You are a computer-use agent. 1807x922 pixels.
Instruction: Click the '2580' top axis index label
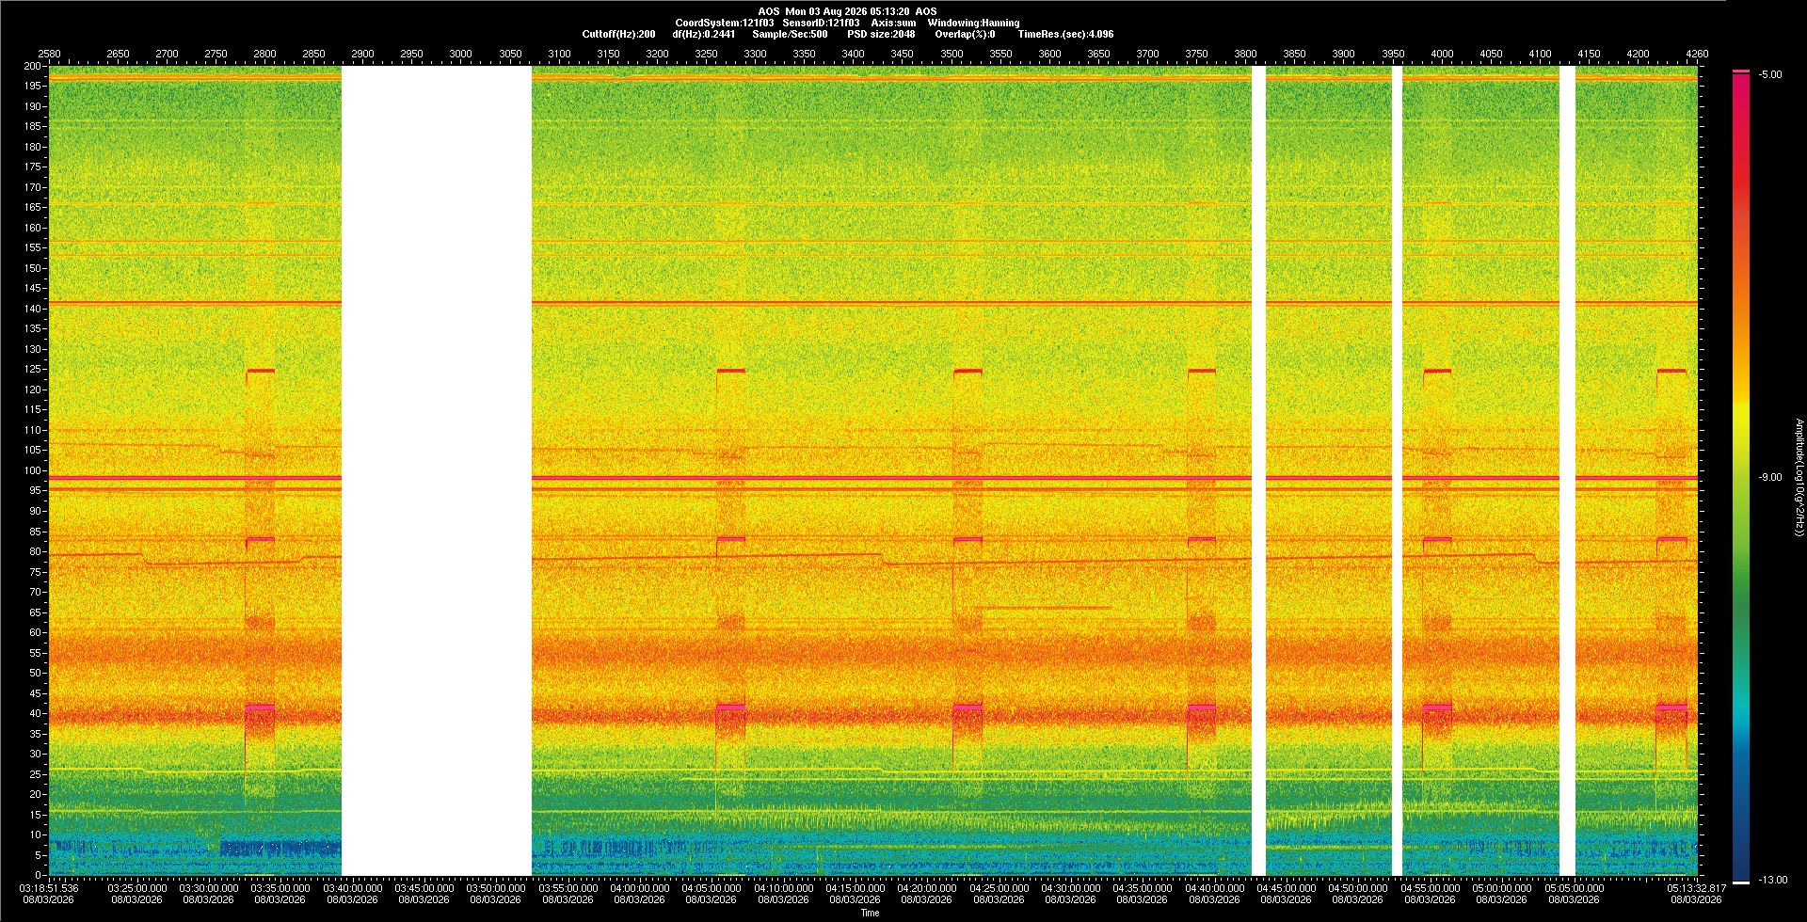pyautogui.click(x=49, y=54)
